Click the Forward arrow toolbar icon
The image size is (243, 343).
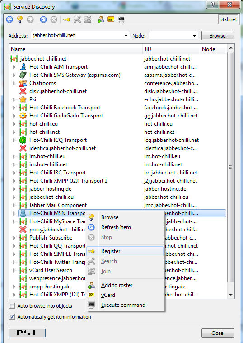(30, 19)
